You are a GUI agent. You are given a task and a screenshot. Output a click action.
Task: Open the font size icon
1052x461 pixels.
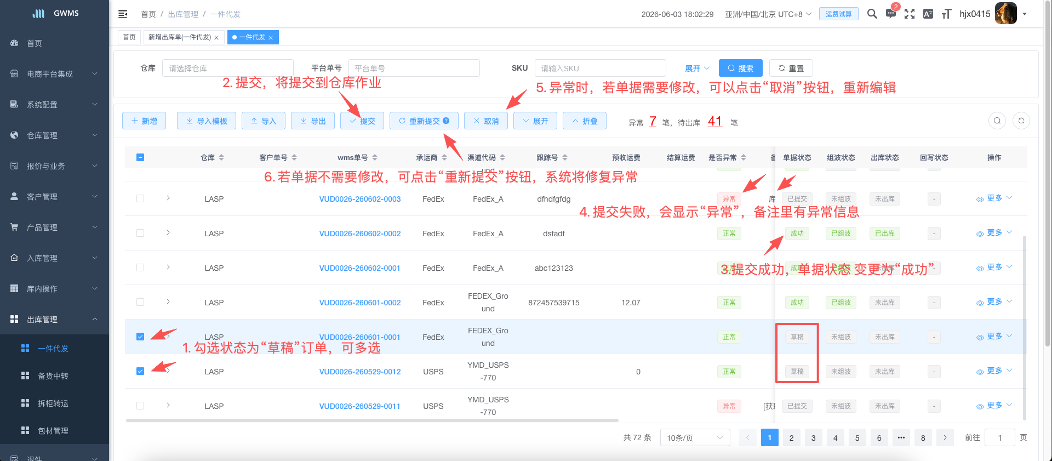(946, 14)
